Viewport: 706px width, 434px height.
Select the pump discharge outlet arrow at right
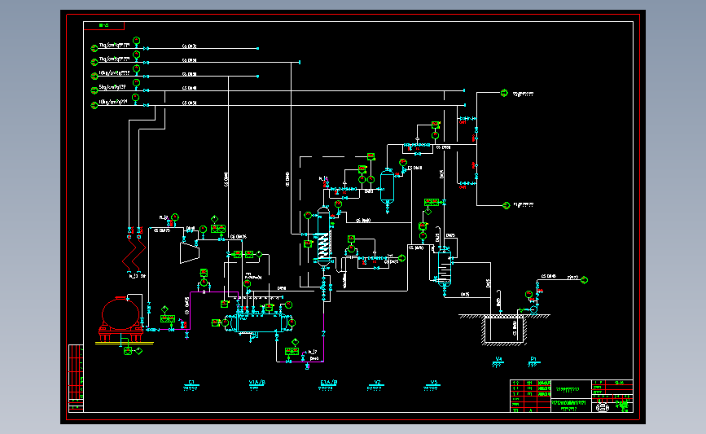coord(585,280)
